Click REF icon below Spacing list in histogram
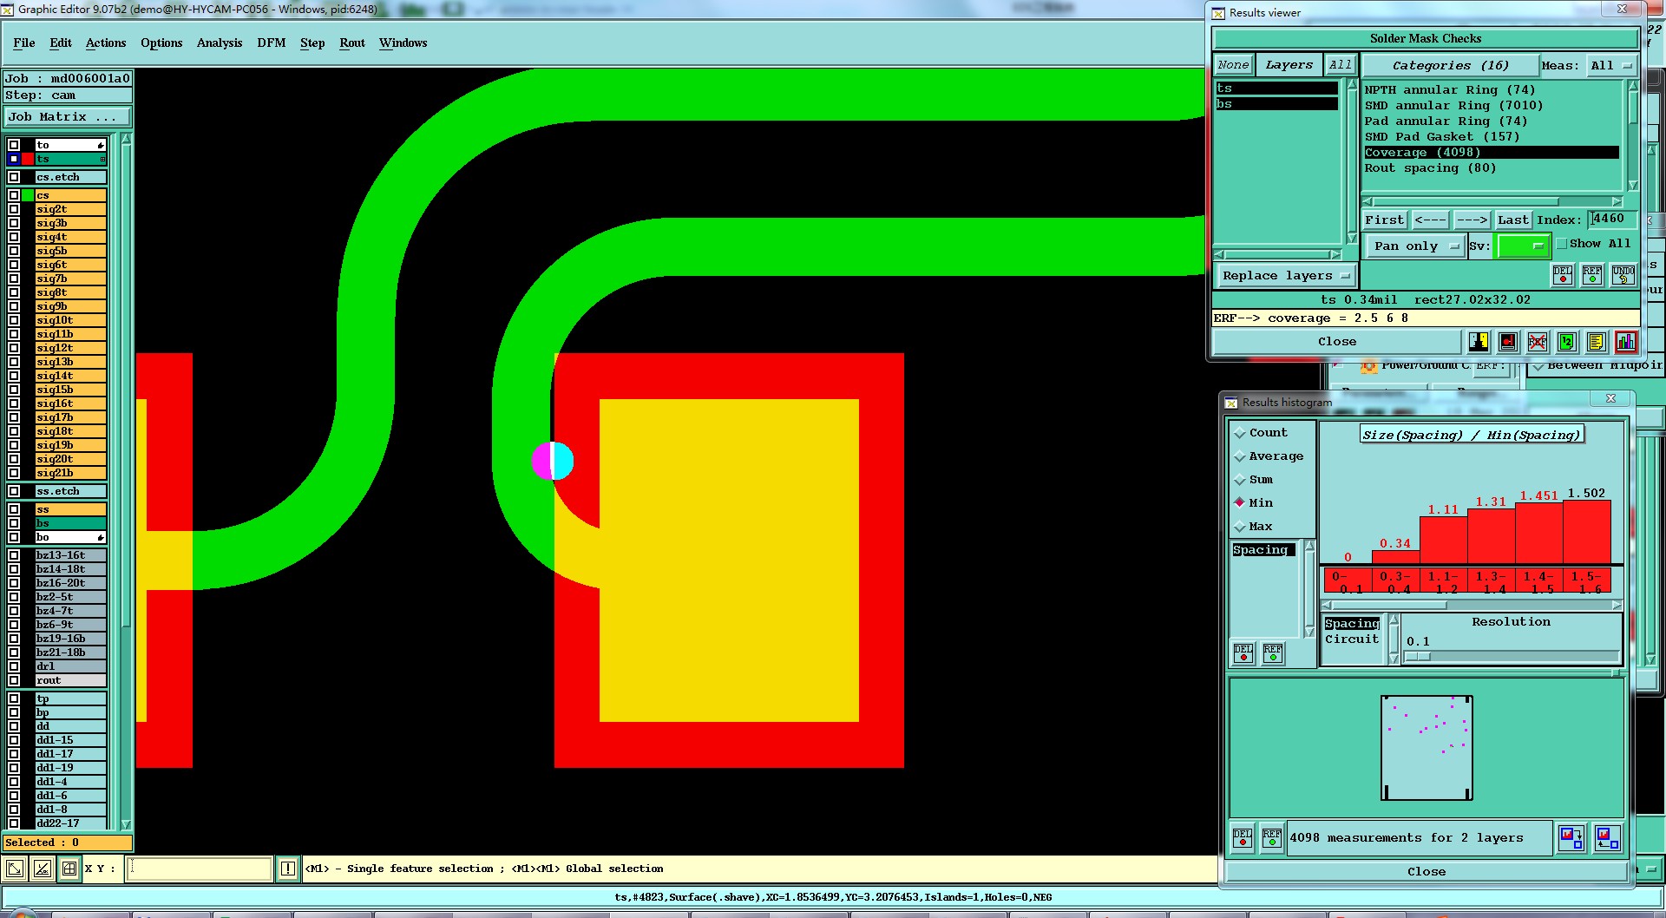Image resolution: width=1666 pixels, height=918 pixels. [x=1273, y=652]
